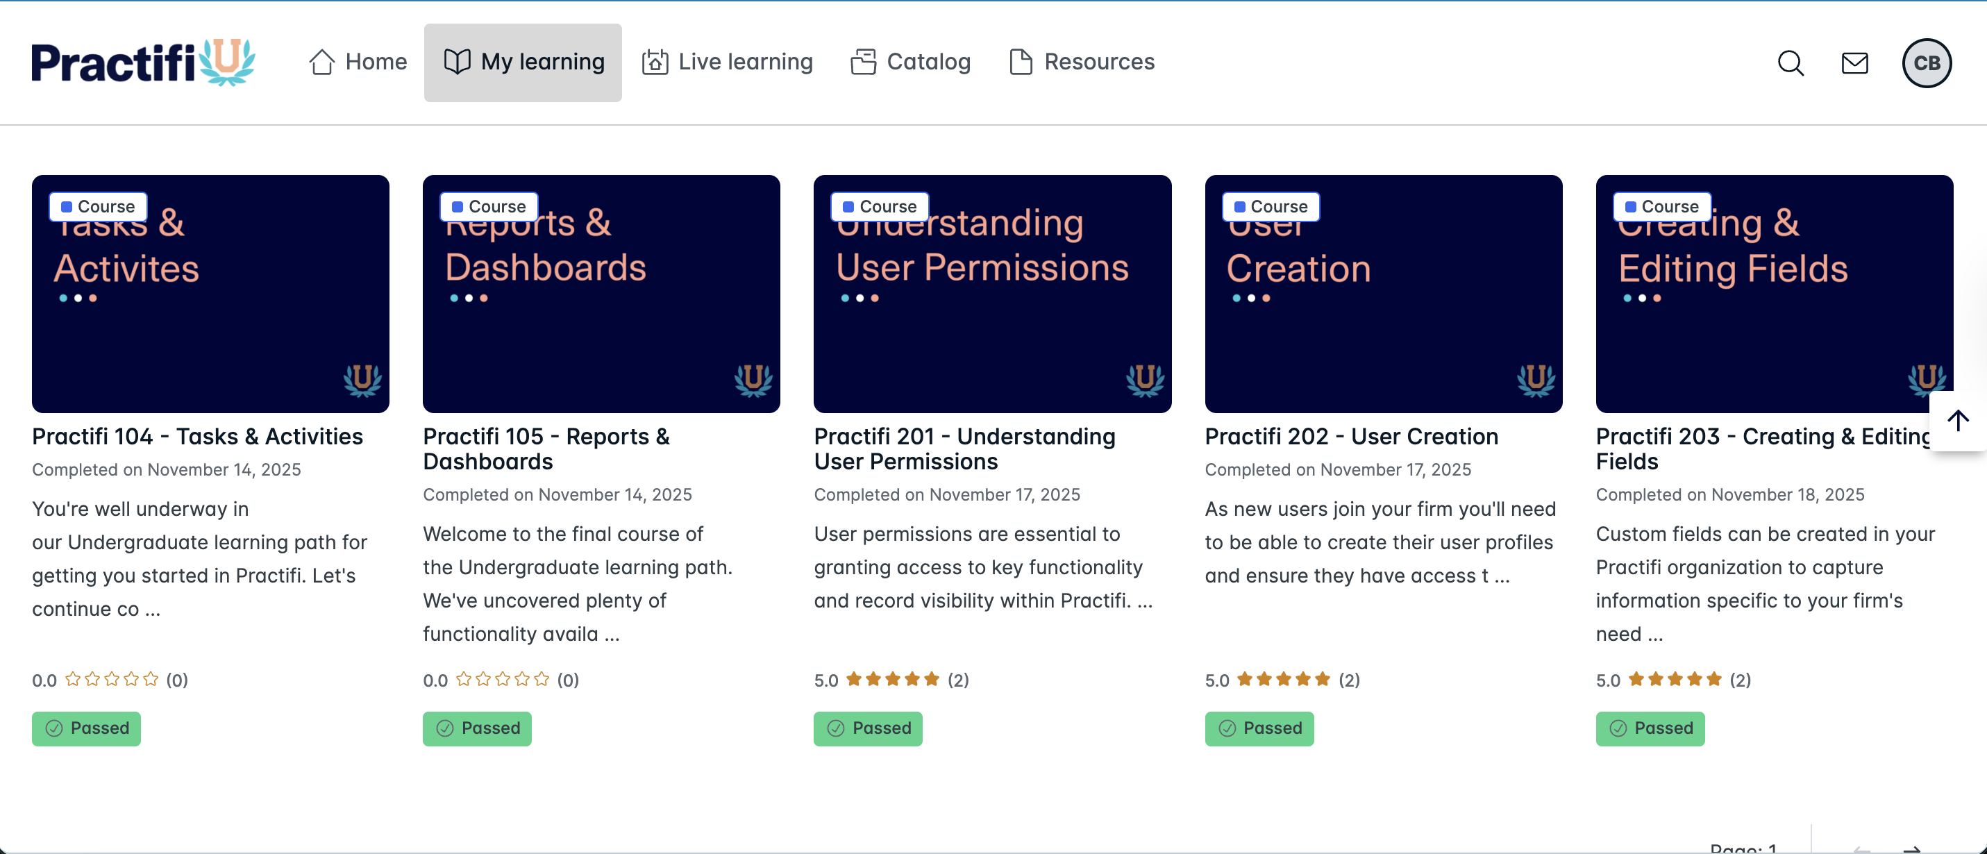Click the star rating on Practifi 105
1987x854 pixels.
(x=503, y=680)
